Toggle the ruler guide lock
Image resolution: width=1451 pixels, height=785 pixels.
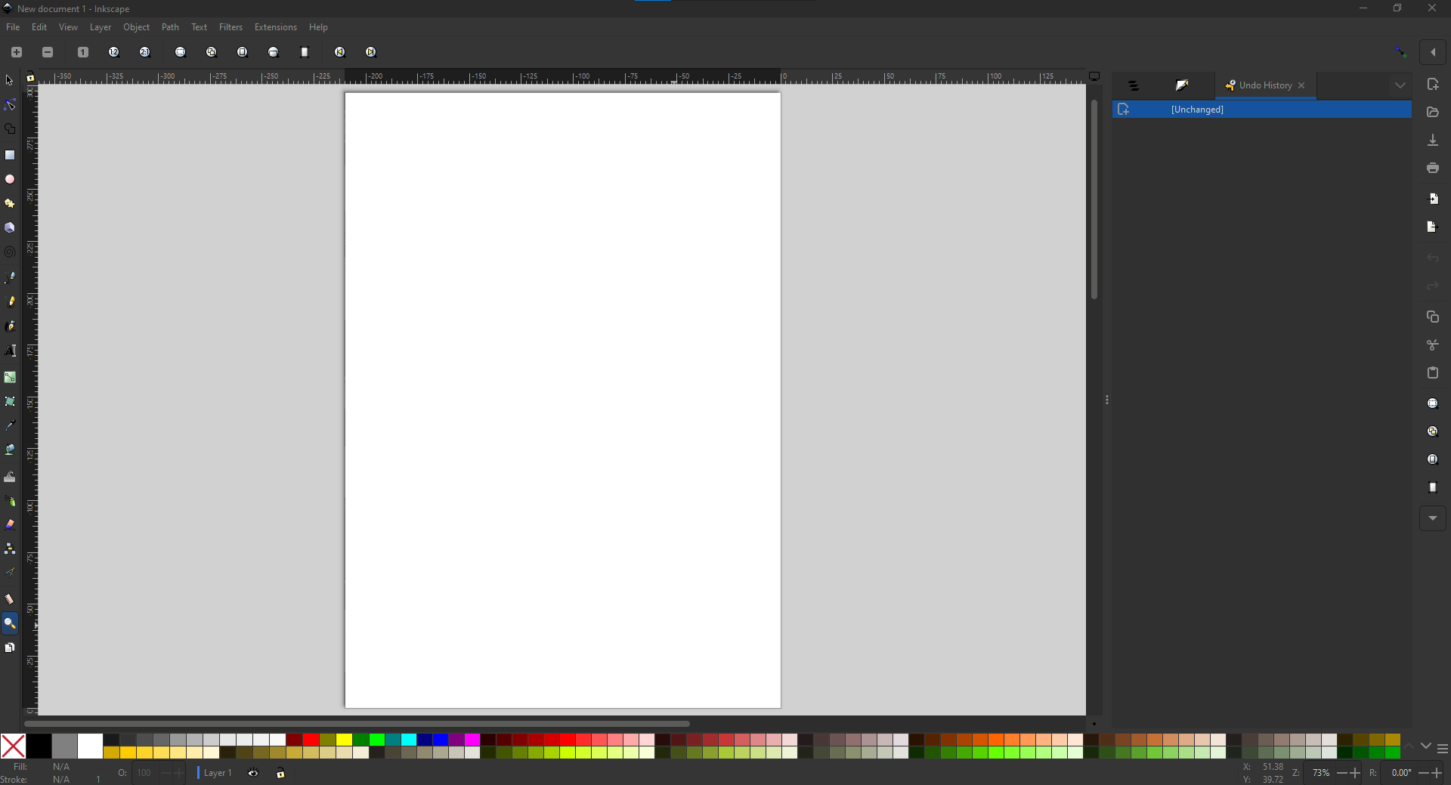click(30, 77)
